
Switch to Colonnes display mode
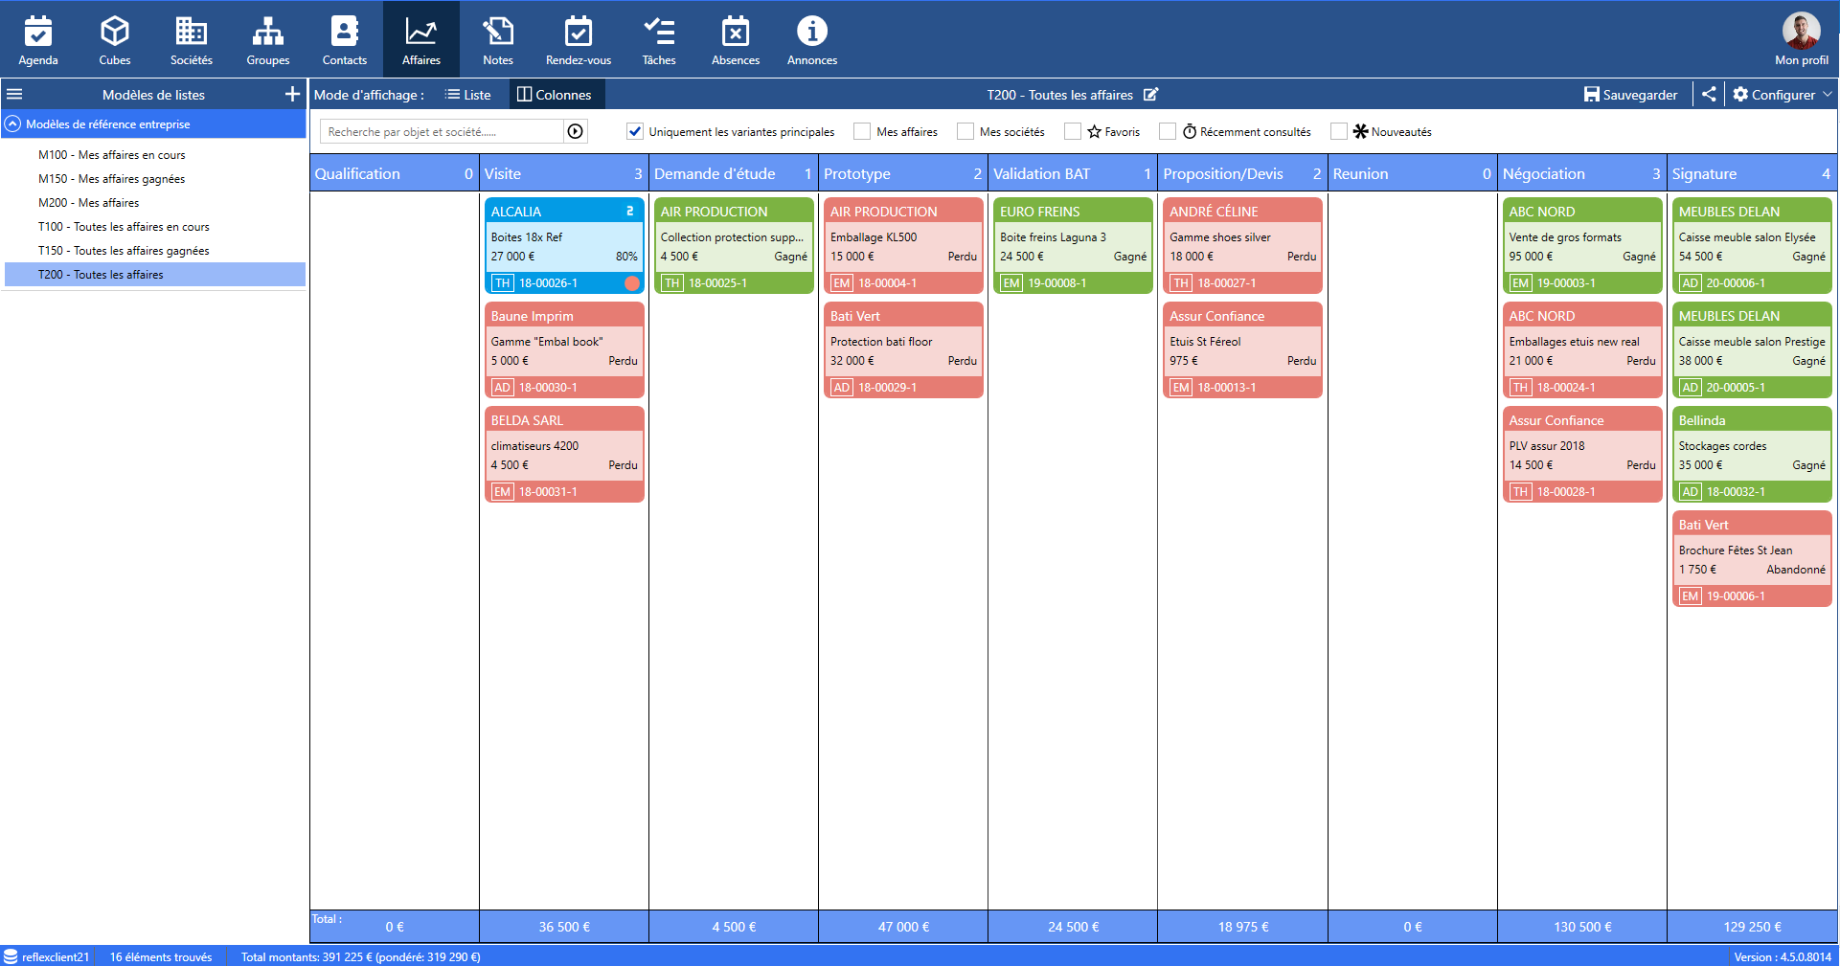click(x=555, y=94)
